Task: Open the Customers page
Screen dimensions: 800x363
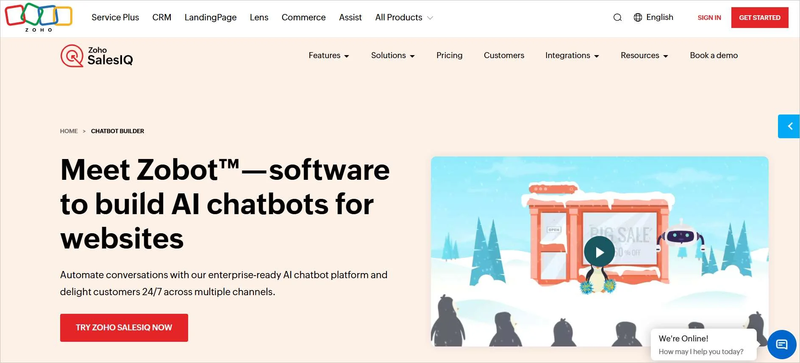Action: click(x=504, y=56)
